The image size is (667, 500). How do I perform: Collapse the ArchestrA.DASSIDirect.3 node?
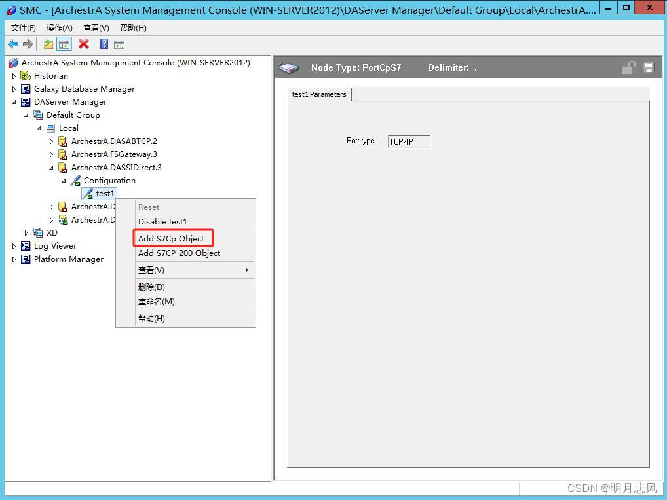[51, 168]
